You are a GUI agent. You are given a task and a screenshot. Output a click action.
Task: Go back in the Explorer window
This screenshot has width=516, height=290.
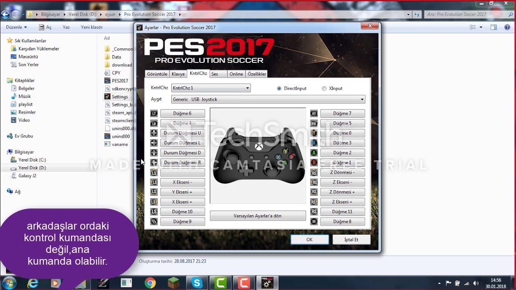tap(5, 14)
